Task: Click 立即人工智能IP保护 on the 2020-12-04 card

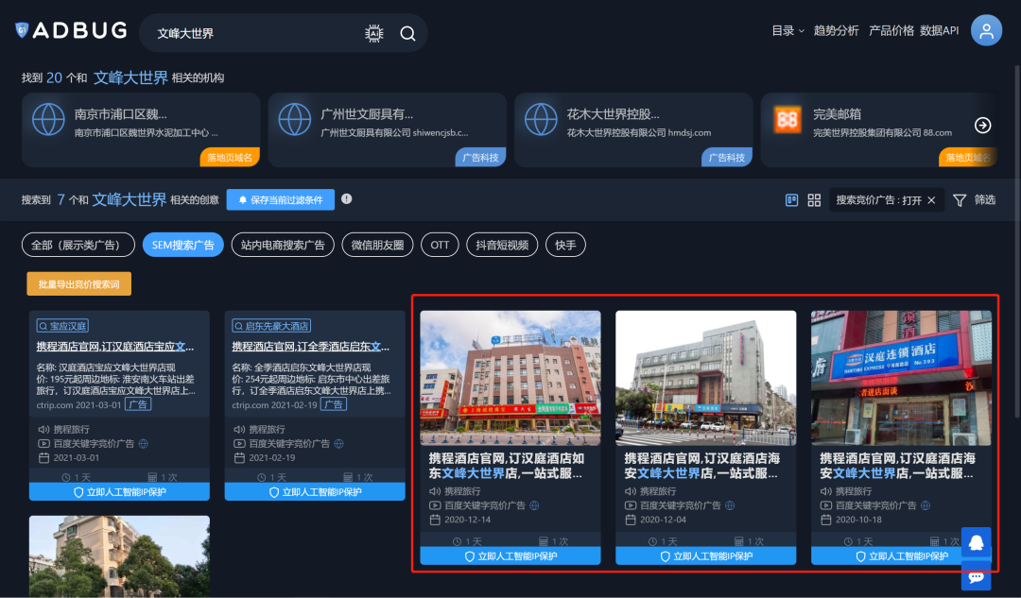Action: (706, 555)
